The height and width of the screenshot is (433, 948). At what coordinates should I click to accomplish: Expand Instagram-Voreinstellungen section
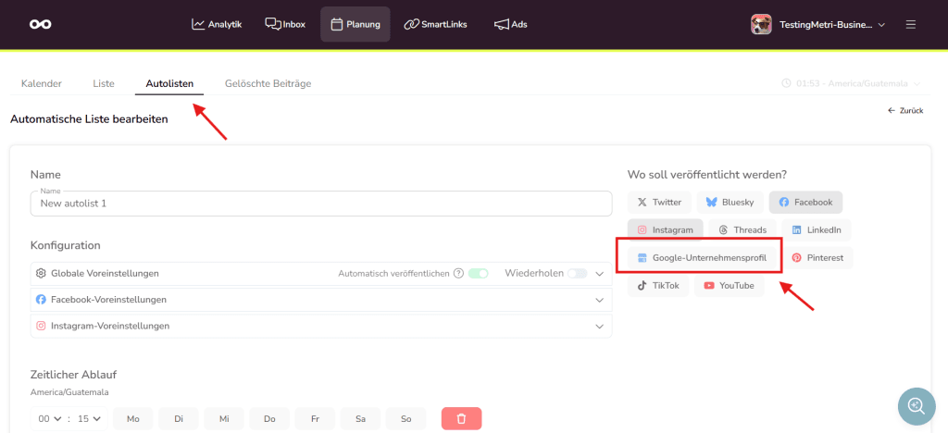click(x=599, y=326)
